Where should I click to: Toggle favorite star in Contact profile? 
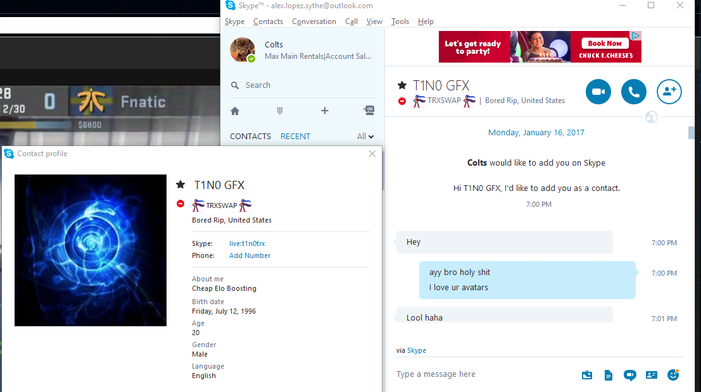click(180, 185)
